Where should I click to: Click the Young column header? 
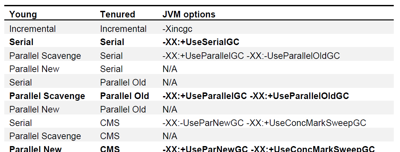pos(23,14)
